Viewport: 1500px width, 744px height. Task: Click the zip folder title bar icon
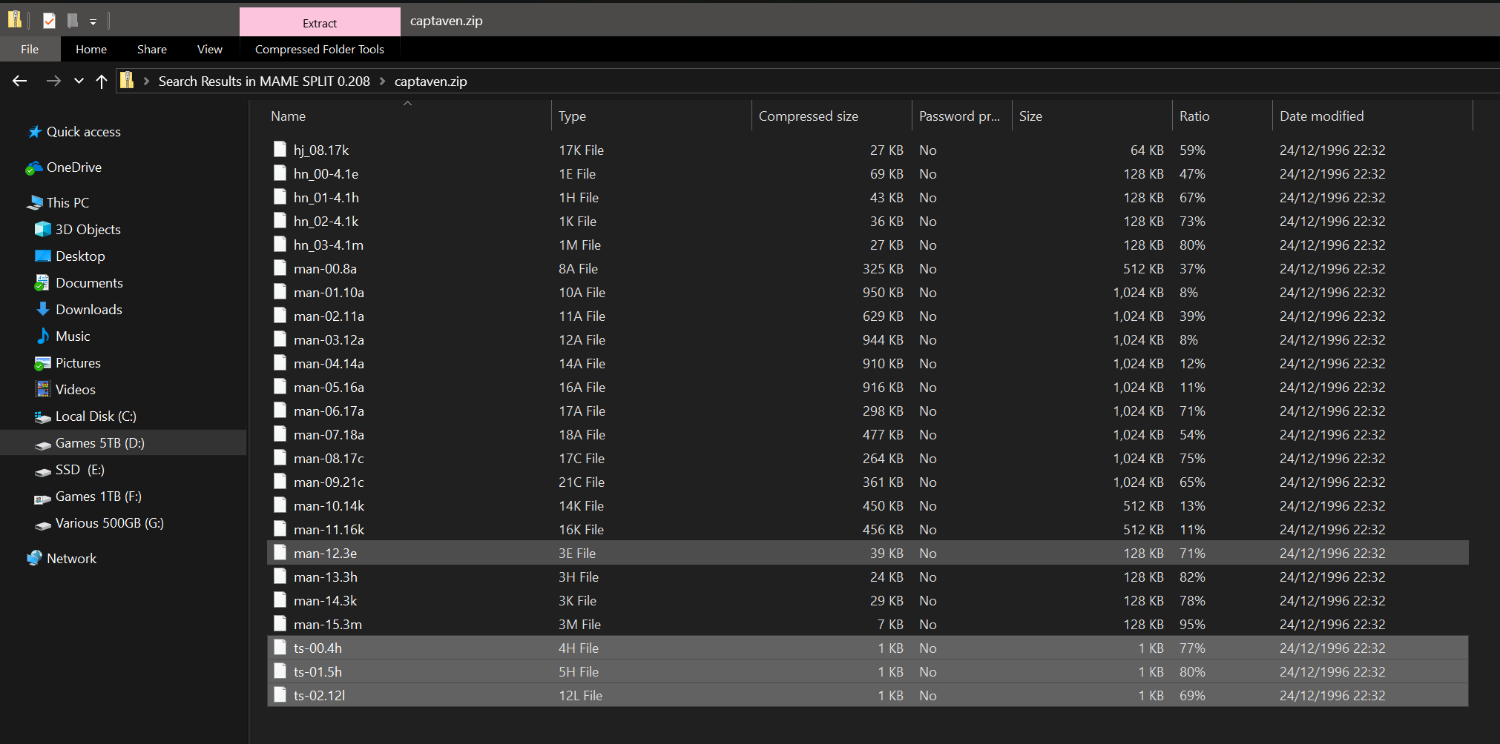pos(15,20)
